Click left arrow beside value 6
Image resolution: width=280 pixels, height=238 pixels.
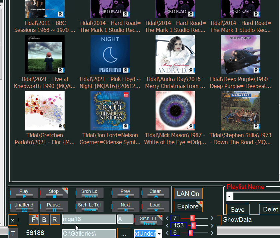pos(167,233)
